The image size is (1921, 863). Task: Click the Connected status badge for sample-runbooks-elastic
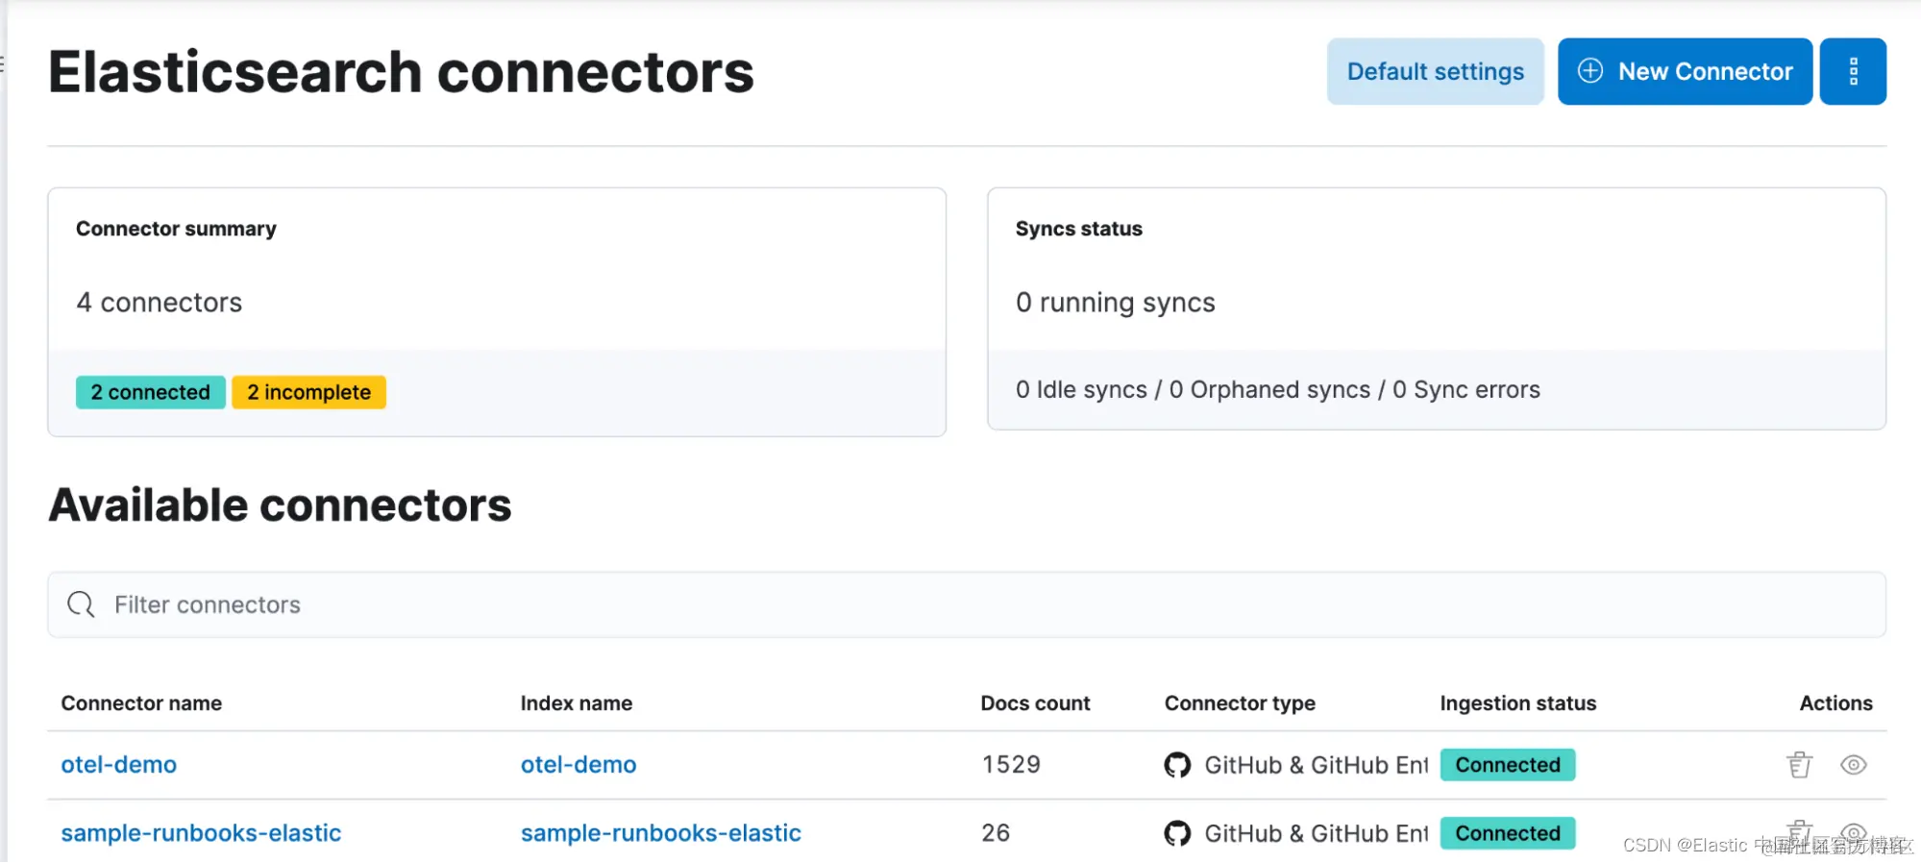point(1507,833)
